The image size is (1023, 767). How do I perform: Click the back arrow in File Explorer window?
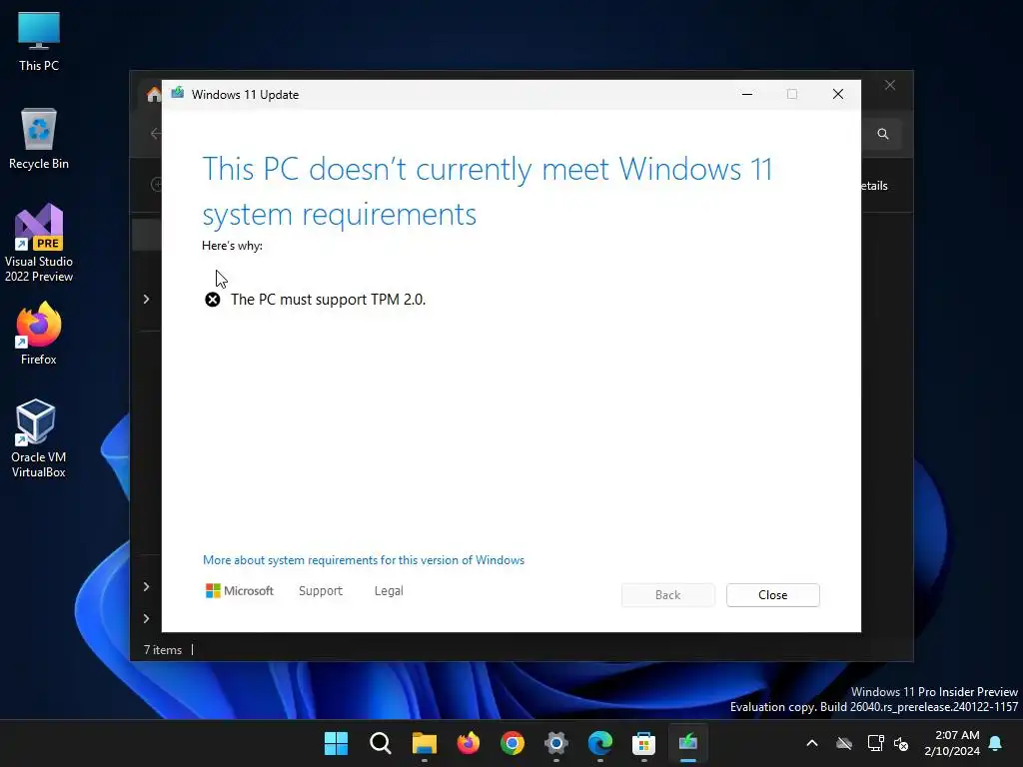[155, 134]
